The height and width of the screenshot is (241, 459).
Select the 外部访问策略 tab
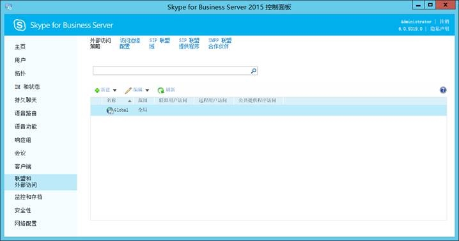point(100,43)
